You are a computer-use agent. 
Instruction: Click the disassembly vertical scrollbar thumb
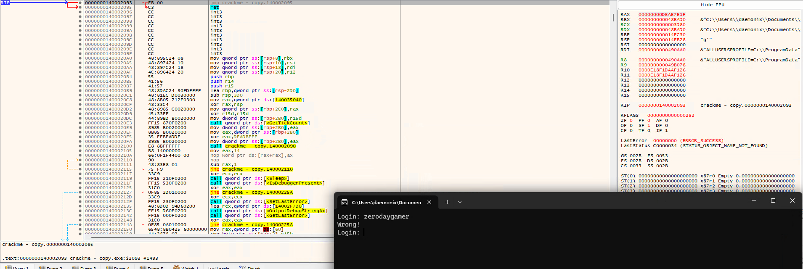point(613,17)
